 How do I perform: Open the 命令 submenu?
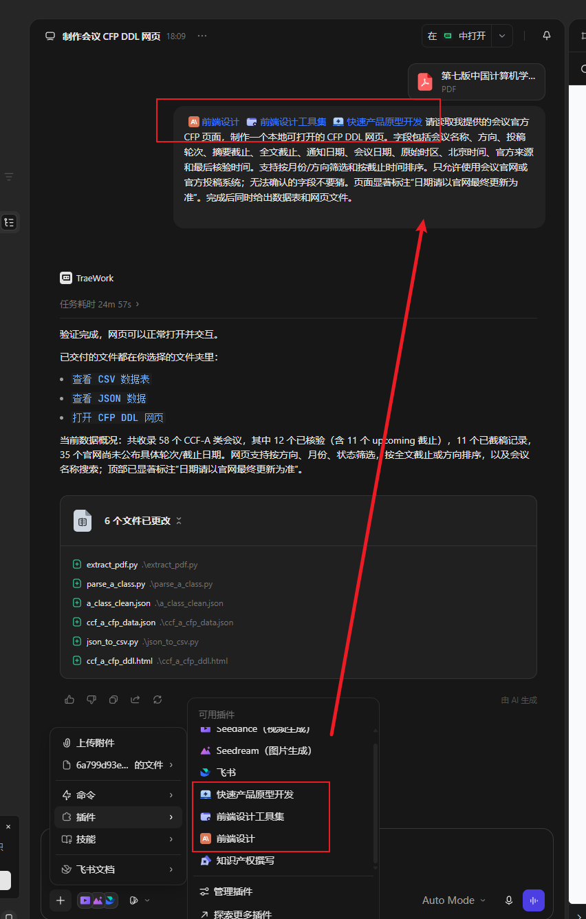point(118,795)
